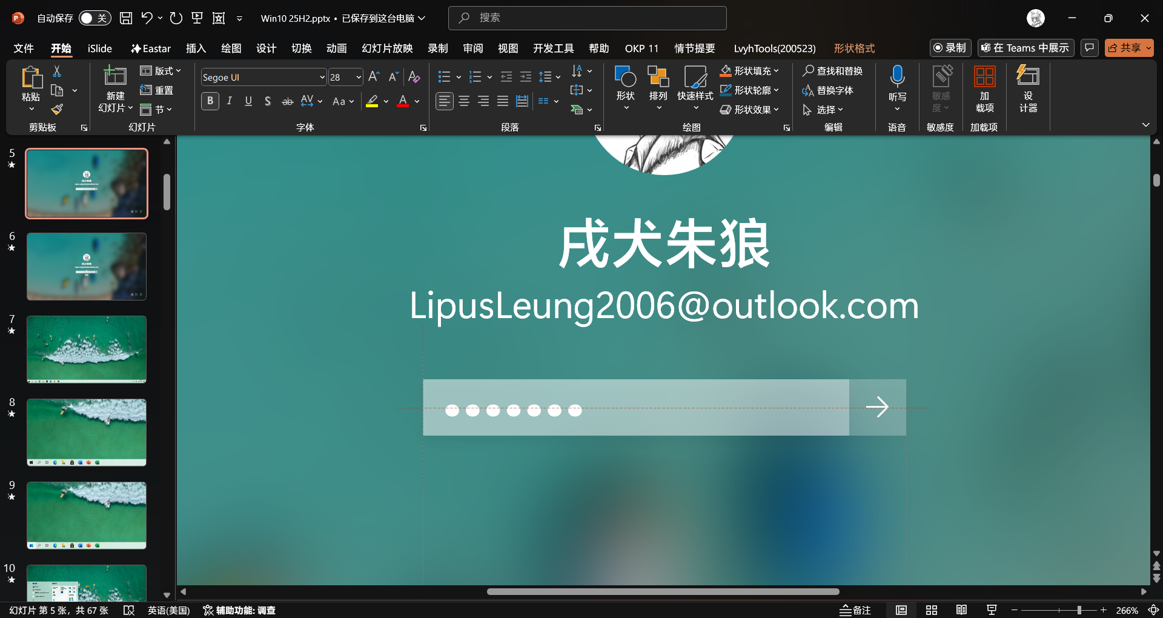The width and height of the screenshot is (1163, 618).
Task: Click the Save icon in title bar
Action: (x=126, y=18)
